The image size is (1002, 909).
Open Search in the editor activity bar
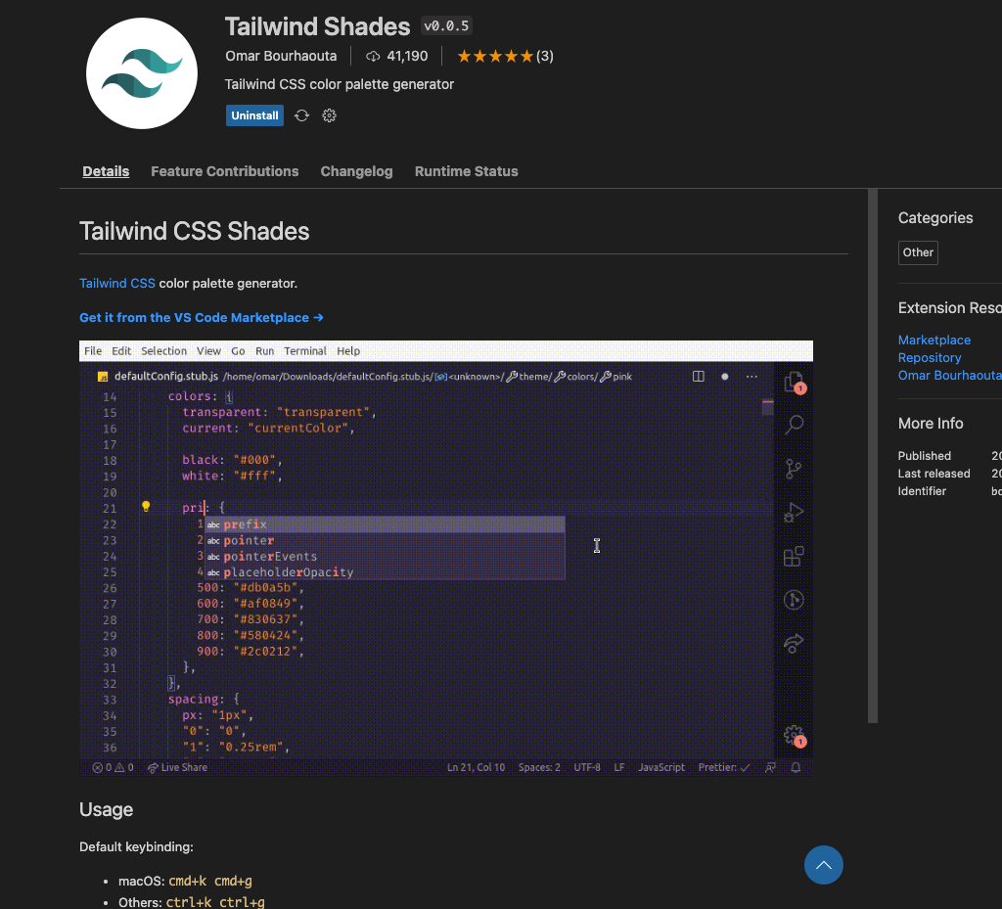click(x=794, y=425)
